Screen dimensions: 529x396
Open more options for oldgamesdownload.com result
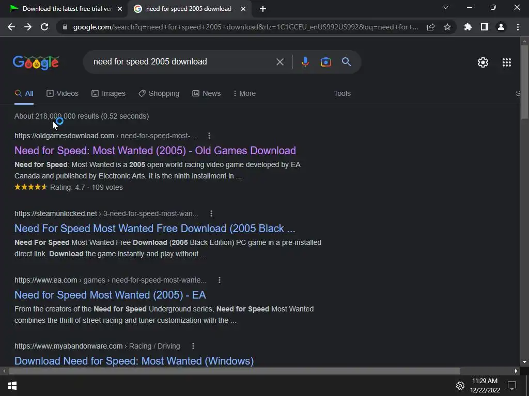[x=209, y=136]
